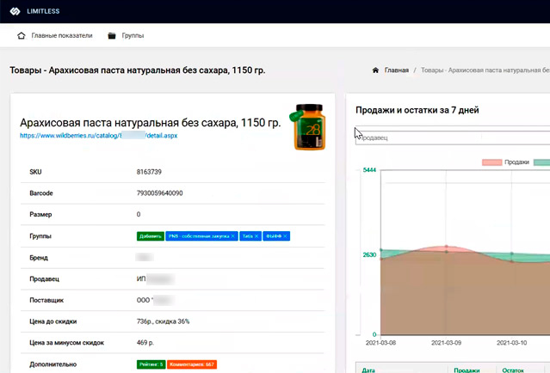Go to Главная breadcrumb link
550x373 pixels.
(x=397, y=70)
